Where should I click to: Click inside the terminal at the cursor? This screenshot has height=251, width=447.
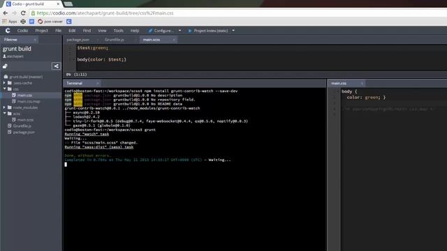click(x=66, y=165)
